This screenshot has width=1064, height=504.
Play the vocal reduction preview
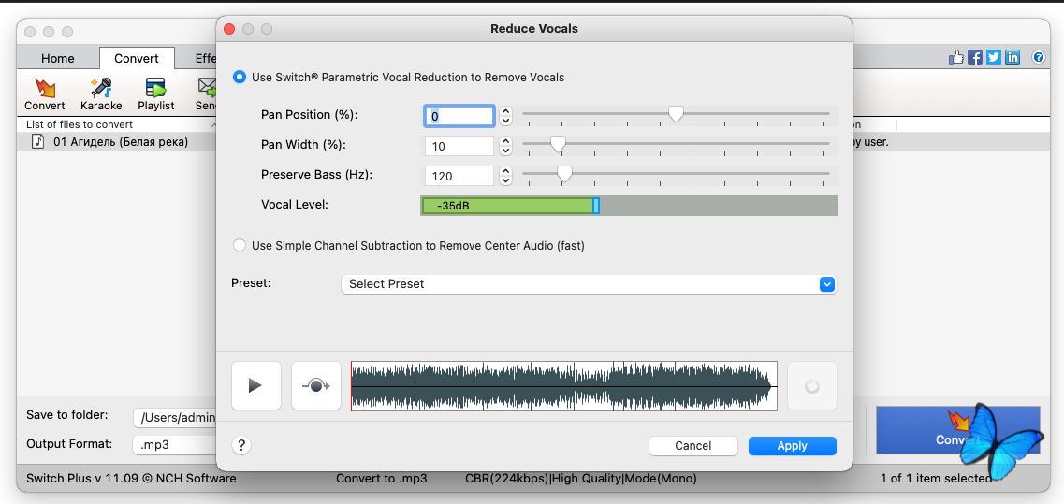pos(255,385)
